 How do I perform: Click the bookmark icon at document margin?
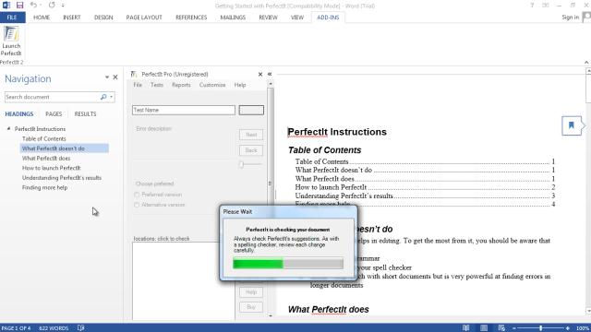coord(572,125)
